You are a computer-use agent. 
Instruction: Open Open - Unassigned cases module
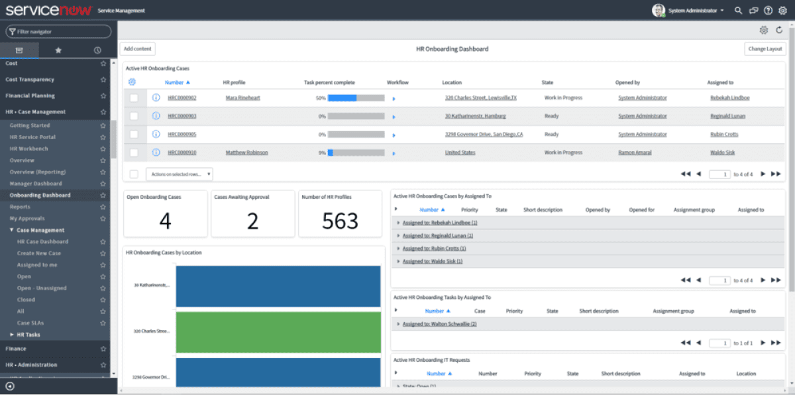tap(42, 288)
